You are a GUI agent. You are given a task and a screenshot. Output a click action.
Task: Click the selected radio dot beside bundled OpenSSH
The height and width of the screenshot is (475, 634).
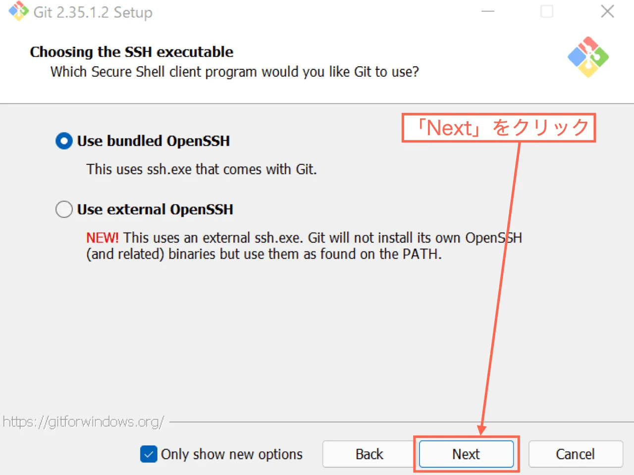pyautogui.click(x=64, y=141)
